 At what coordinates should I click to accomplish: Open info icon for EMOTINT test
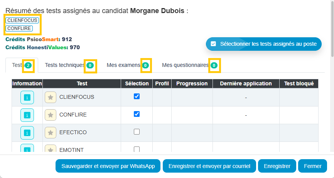coord(27,148)
